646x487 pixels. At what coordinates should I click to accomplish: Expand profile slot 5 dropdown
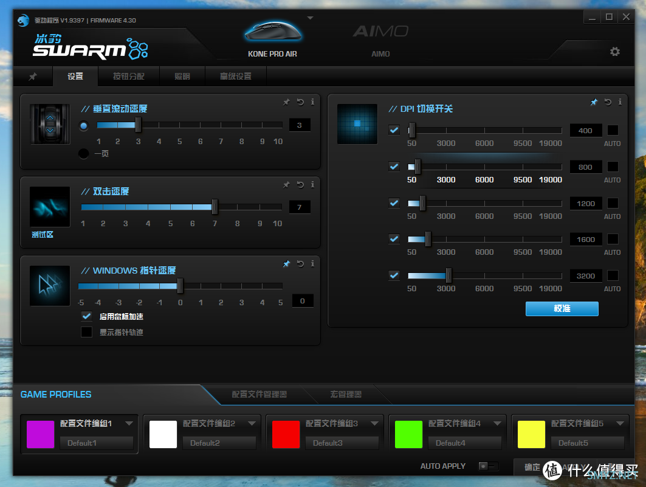[620, 424]
